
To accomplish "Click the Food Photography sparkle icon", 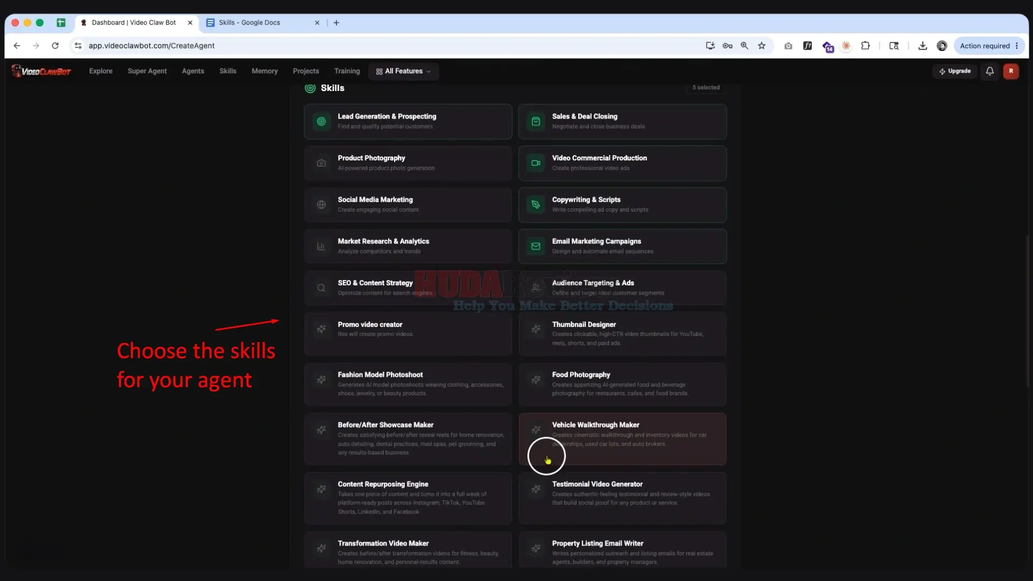I will [x=536, y=380].
